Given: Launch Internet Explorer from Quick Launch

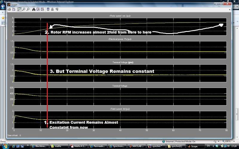Looking at the screenshot, I should [14, 146].
